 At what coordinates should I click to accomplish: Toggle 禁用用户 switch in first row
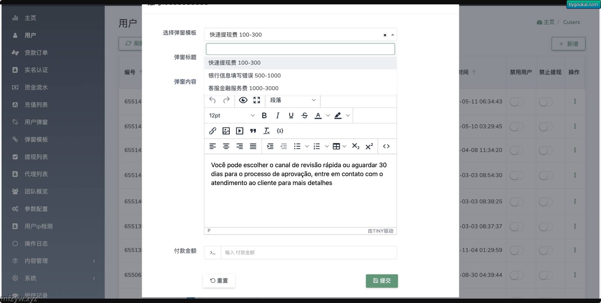pos(516,102)
